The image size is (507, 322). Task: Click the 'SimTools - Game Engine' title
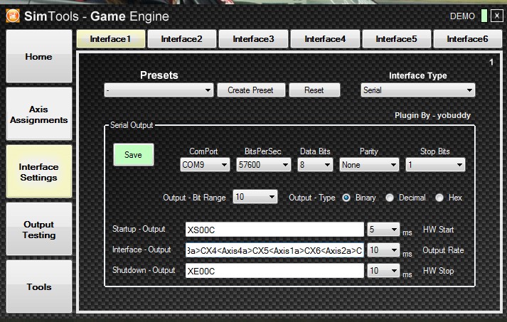(97, 16)
